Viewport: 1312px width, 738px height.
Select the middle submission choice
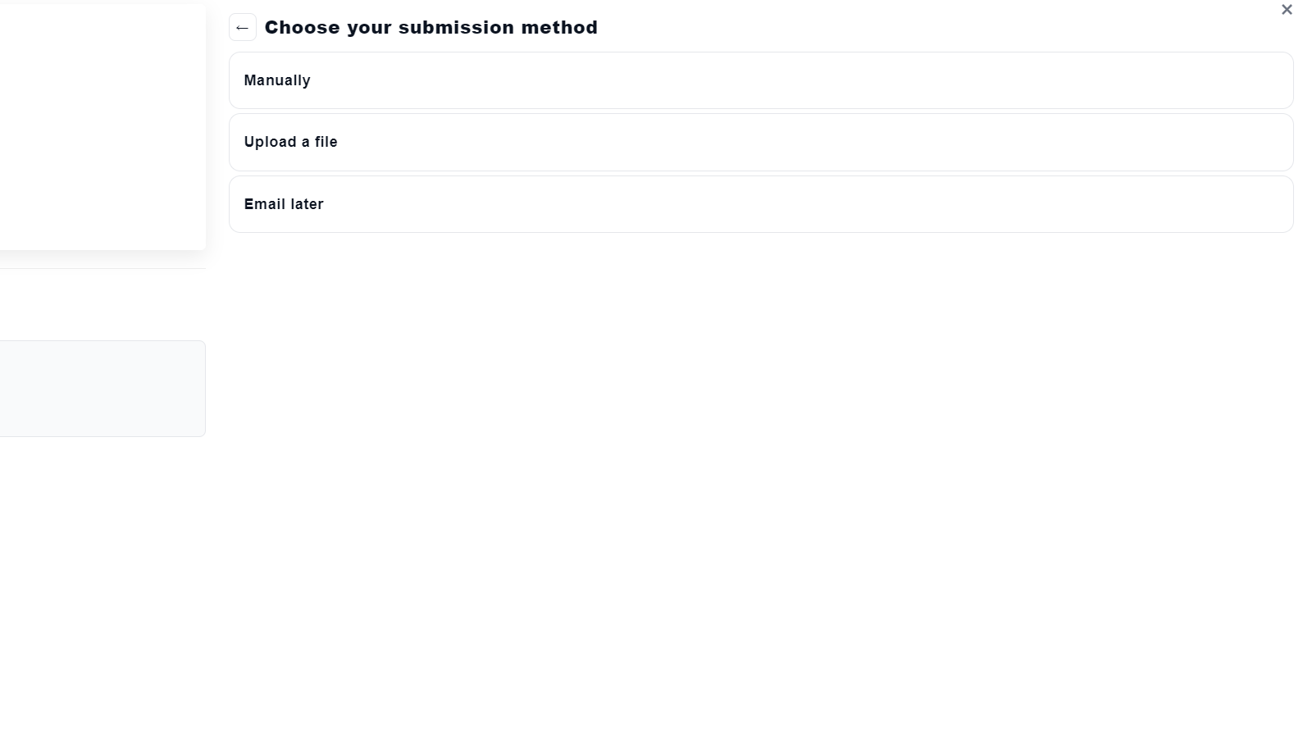pyautogui.click(x=761, y=142)
